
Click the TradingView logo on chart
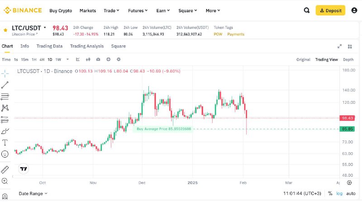tap(24, 169)
